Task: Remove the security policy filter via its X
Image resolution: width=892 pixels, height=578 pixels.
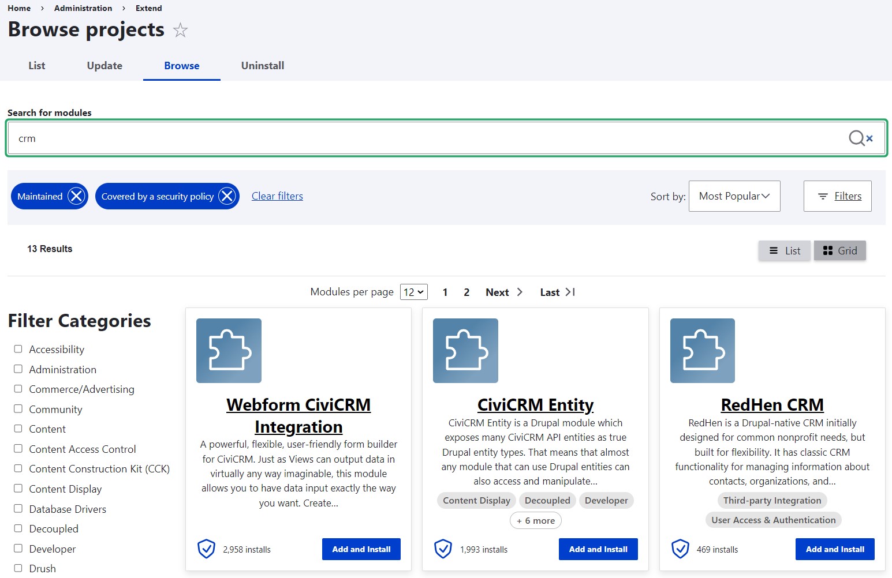Action: pos(227,196)
